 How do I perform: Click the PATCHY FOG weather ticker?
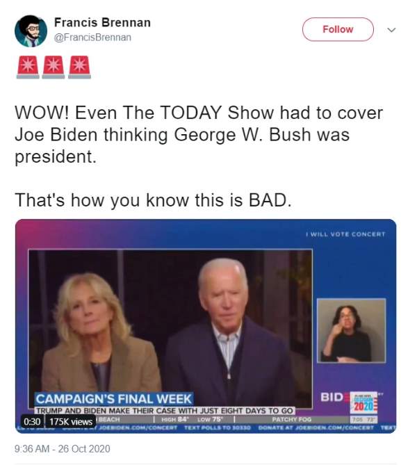coord(292,419)
